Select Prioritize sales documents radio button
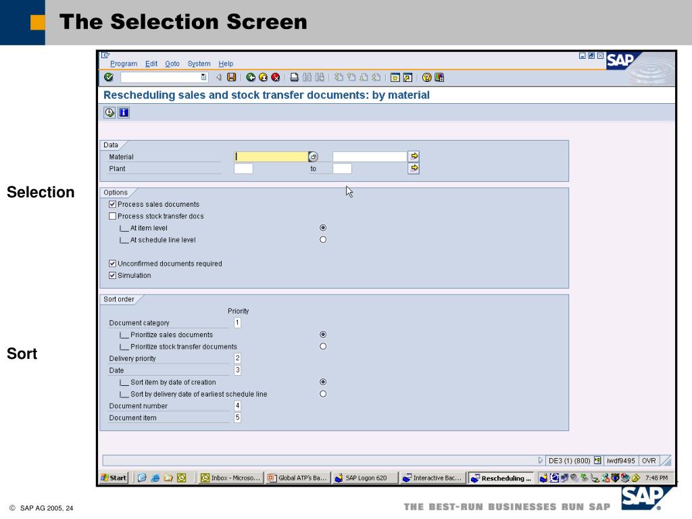The height and width of the screenshot is (519, 692). point(323,335)
